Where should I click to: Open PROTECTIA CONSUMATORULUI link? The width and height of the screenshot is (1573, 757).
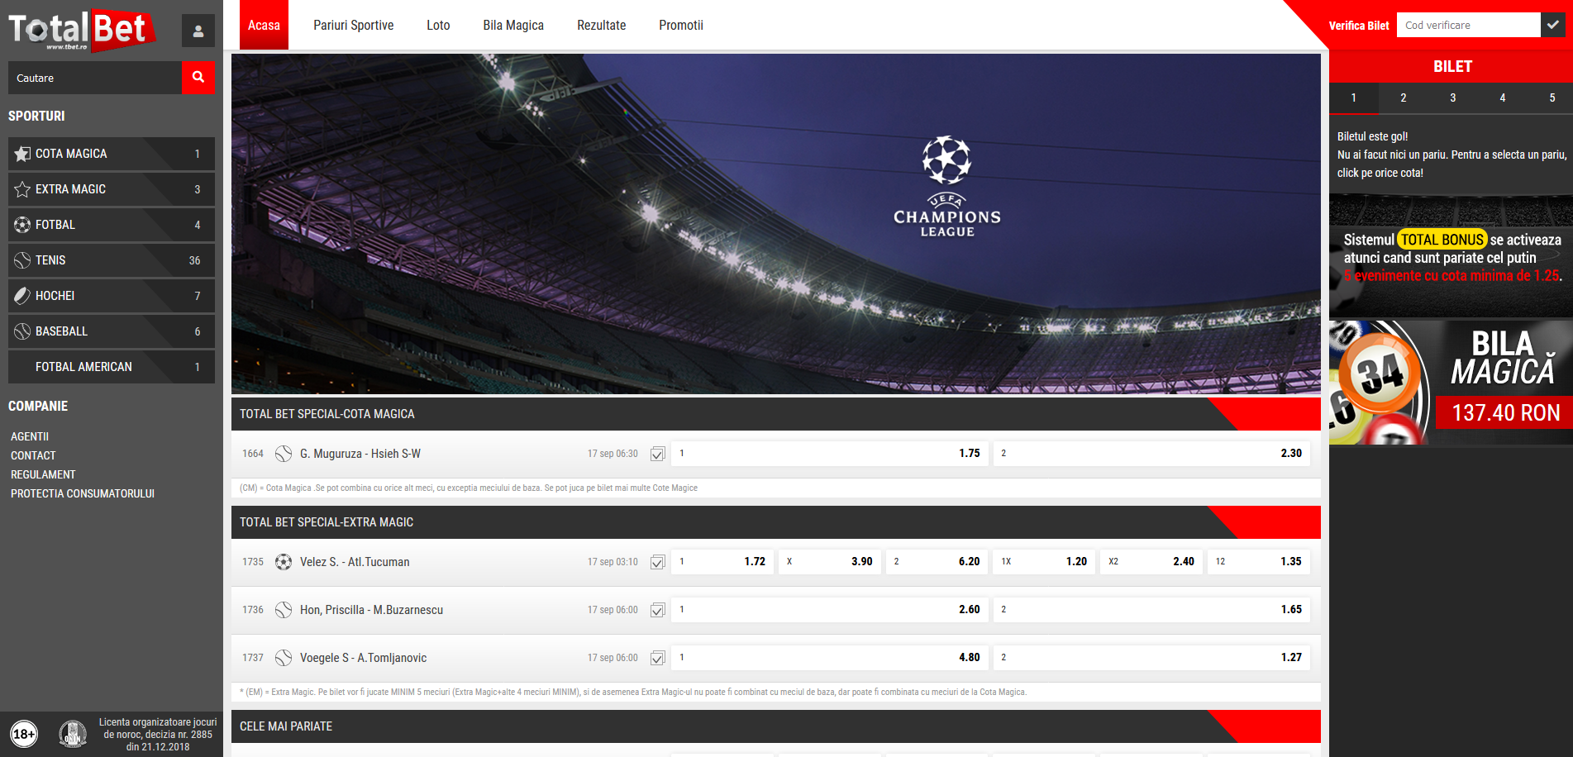[x=83, y=493]
